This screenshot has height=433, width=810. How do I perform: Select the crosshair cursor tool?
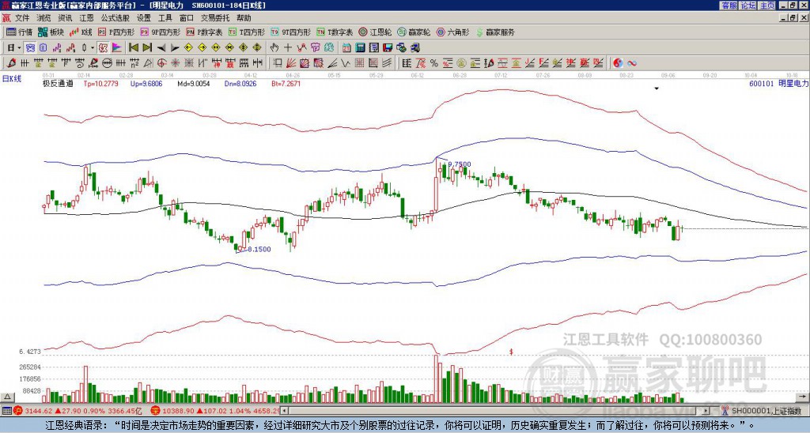pos(288,47)
